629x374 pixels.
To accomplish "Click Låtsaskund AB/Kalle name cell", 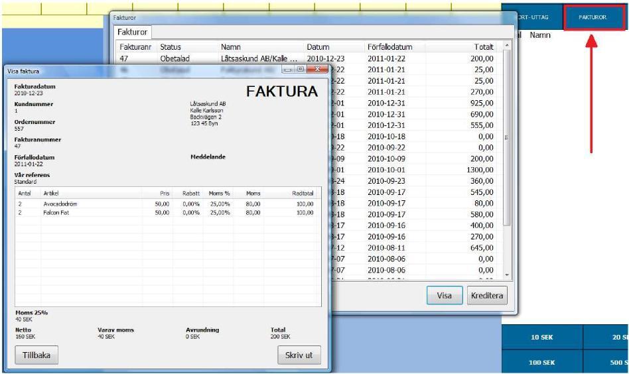I will (259, 58).
